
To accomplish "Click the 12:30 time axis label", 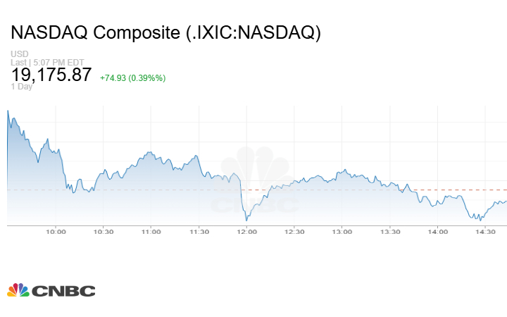I will [x=294, y=232].
